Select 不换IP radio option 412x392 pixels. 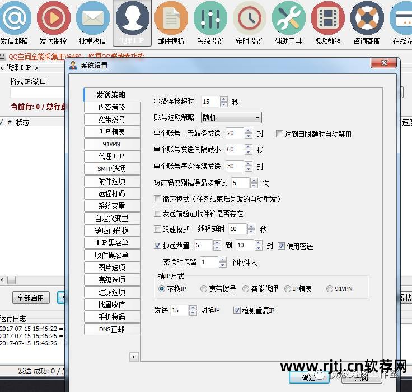click(162, 289)
